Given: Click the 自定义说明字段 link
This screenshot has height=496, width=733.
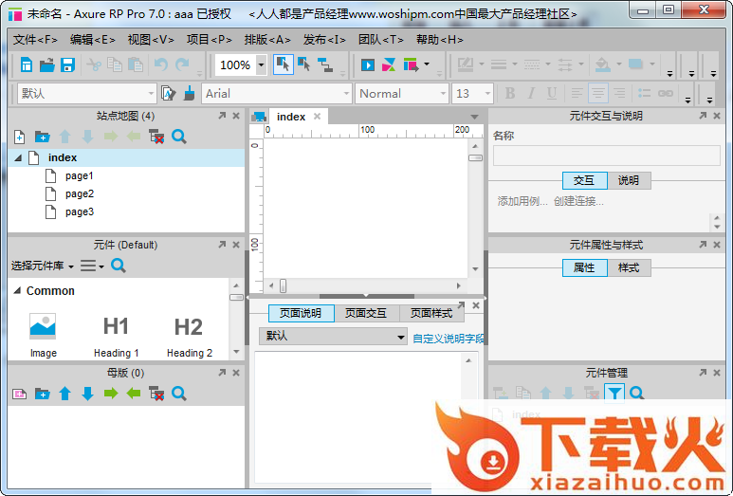Looking at the screenshot, I should pyautogui.click(x=449, y=338).
